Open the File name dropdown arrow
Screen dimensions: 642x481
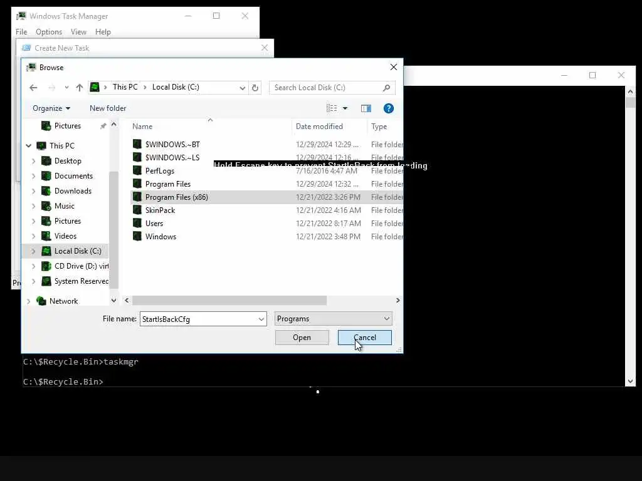point(261,319)
